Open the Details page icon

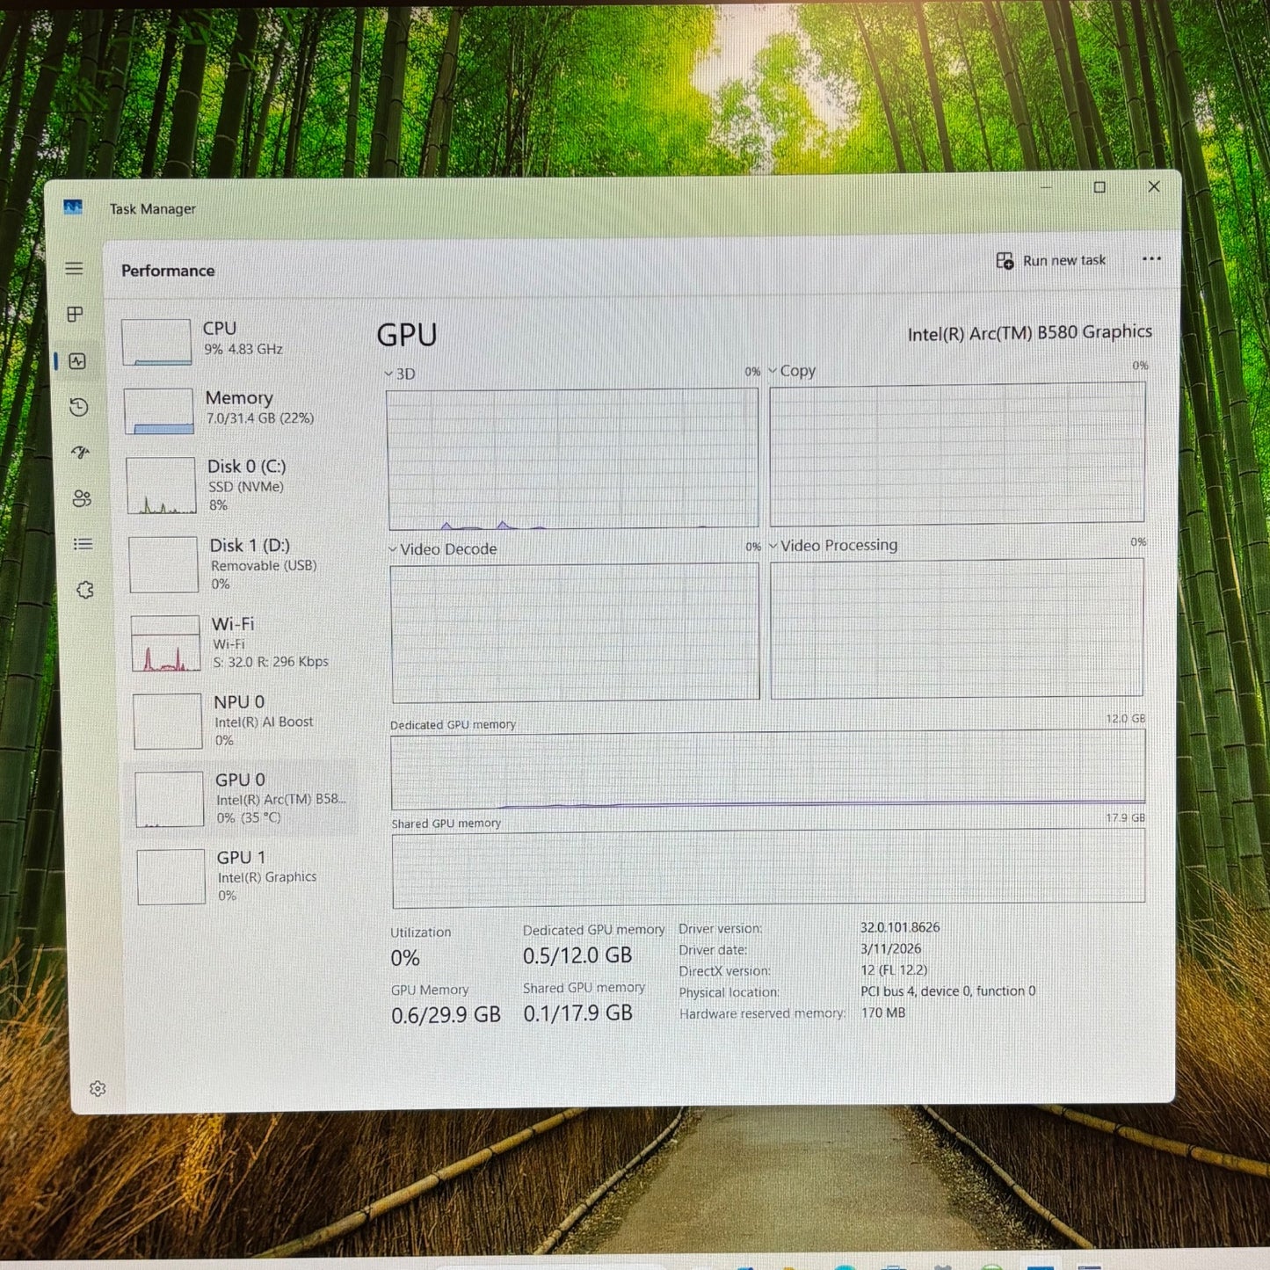pyautogui.click(x=83, y=544)
